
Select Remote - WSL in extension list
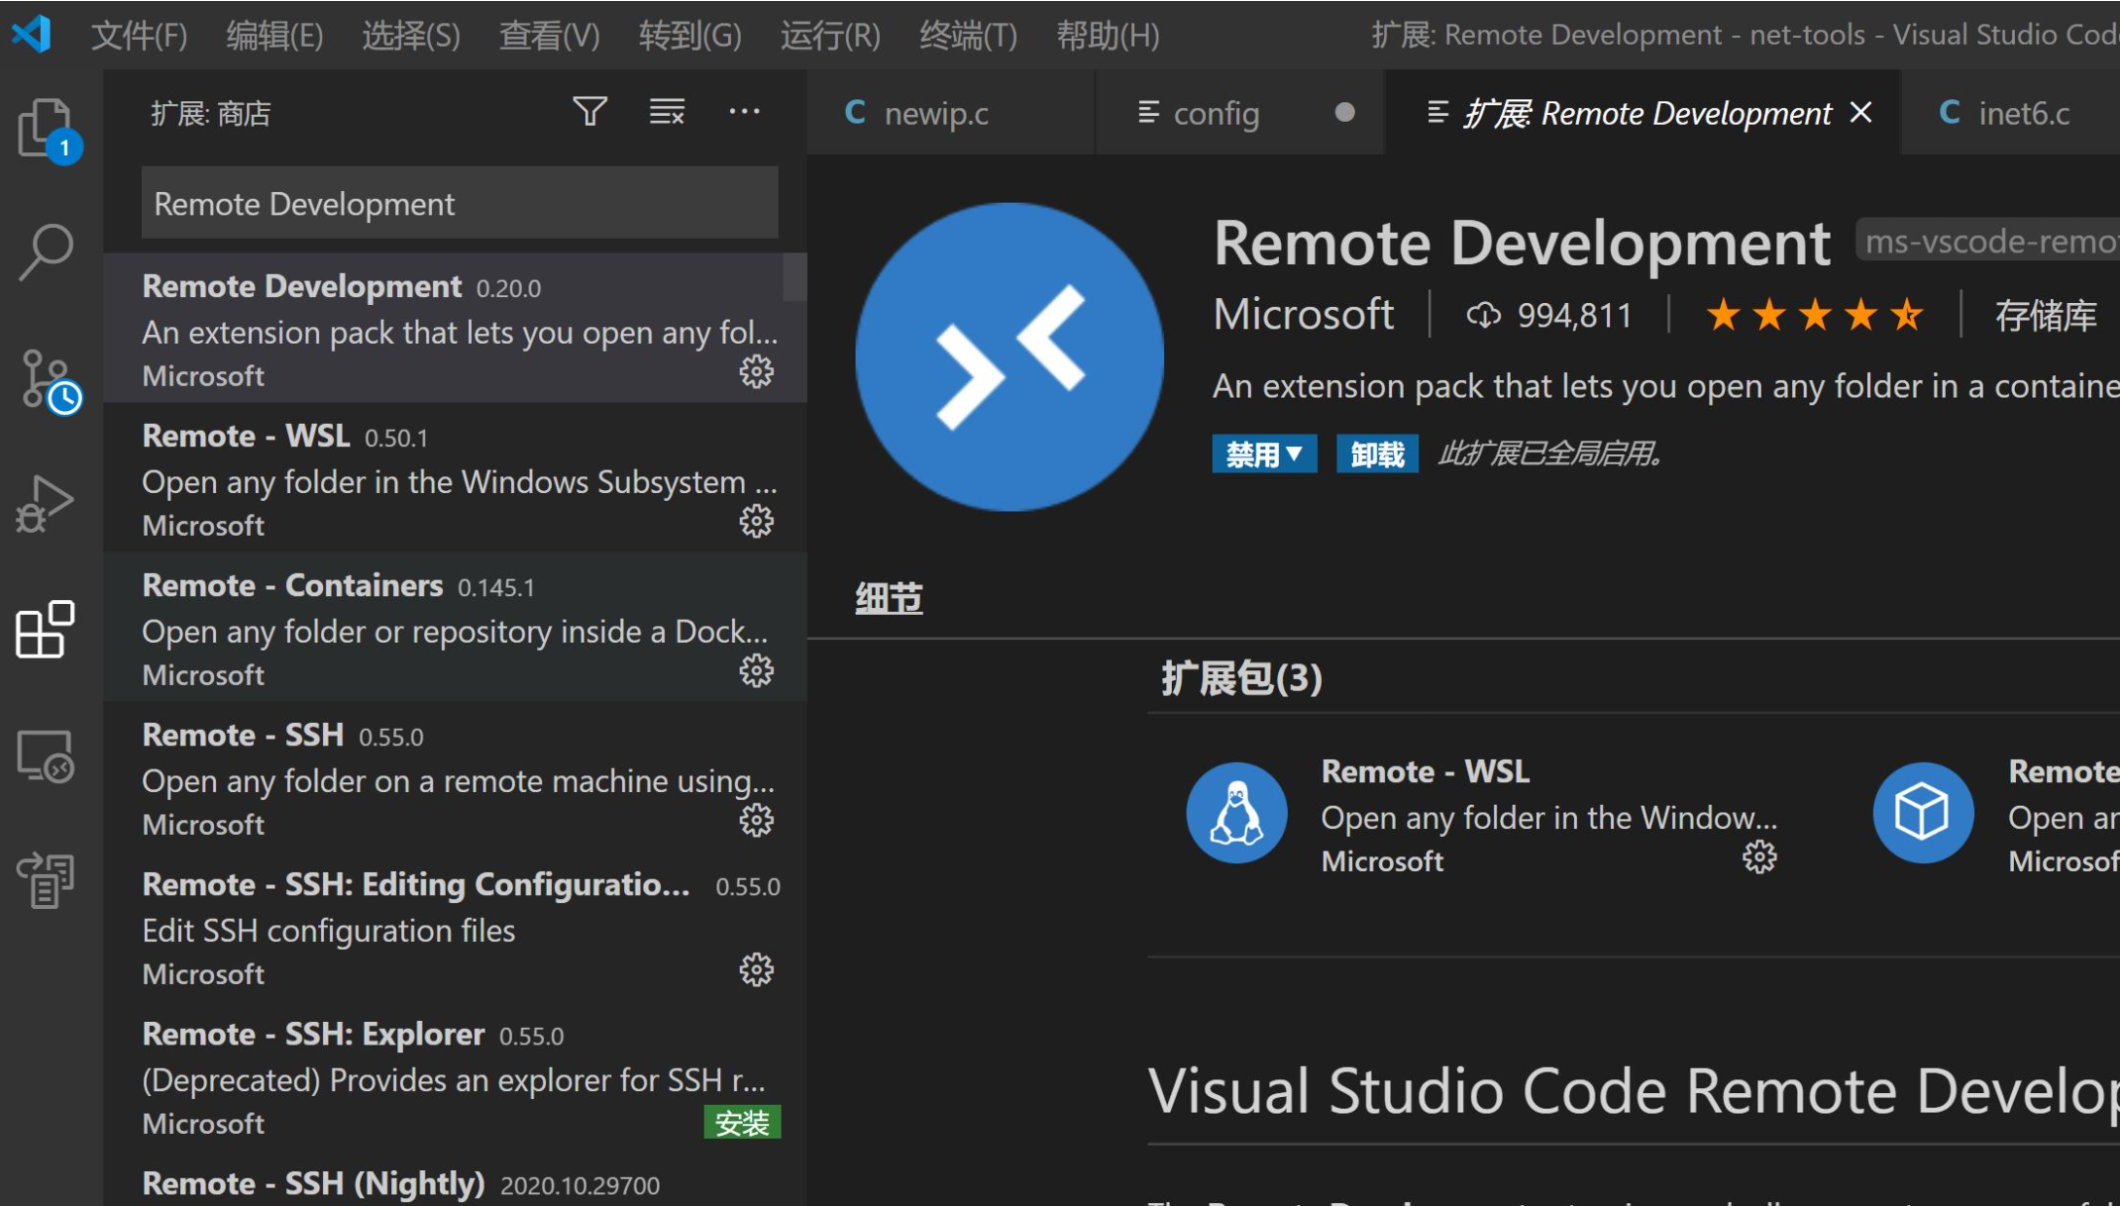455,477
